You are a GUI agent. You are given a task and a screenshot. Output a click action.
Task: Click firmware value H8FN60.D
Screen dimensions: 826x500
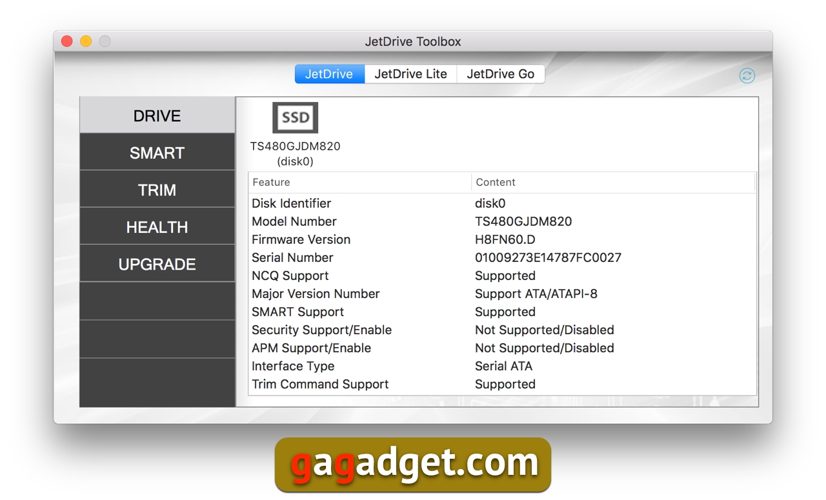505,239
